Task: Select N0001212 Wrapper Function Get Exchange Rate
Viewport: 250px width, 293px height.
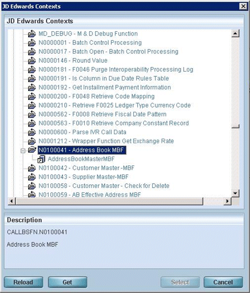Action: pyautogui.click(x=106, y=141)
